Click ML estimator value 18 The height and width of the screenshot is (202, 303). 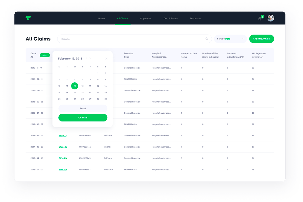click(253, 169)
